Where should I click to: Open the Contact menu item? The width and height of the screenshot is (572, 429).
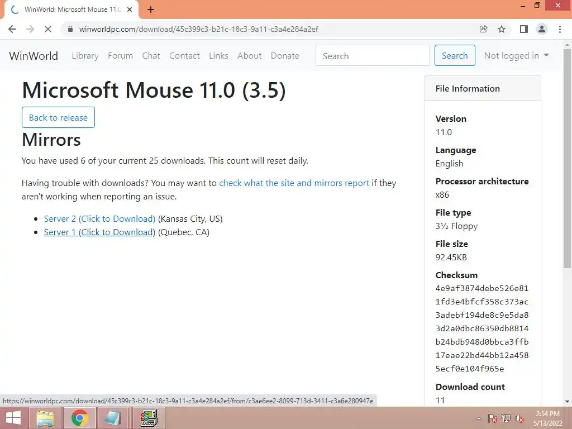(184, 56)
